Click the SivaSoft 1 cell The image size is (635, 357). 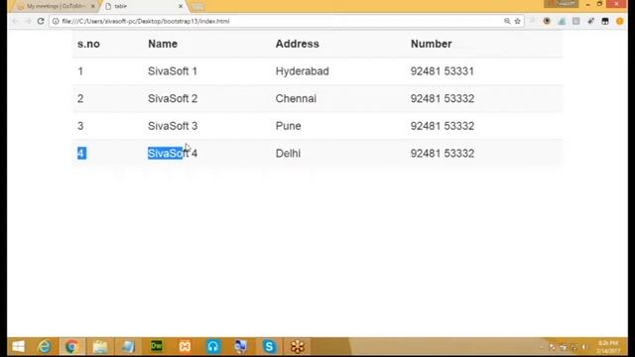(x=173, y=71)
